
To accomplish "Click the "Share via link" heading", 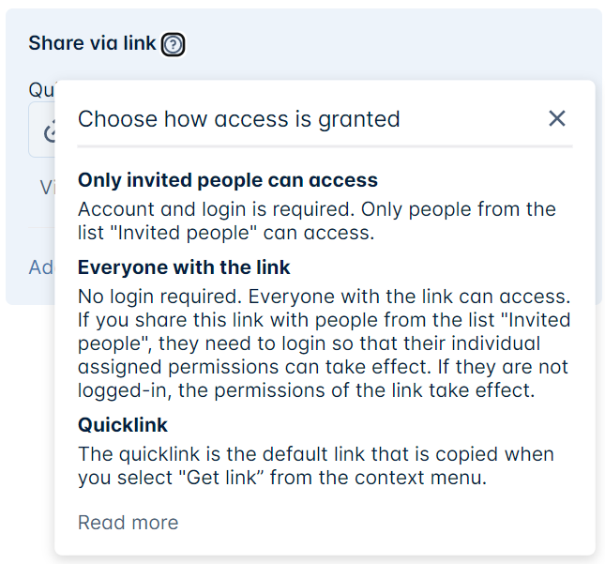I will 92,43.
